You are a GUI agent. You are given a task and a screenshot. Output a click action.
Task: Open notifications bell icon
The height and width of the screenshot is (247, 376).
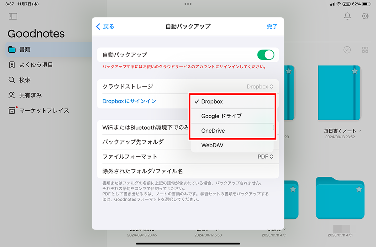347,16
